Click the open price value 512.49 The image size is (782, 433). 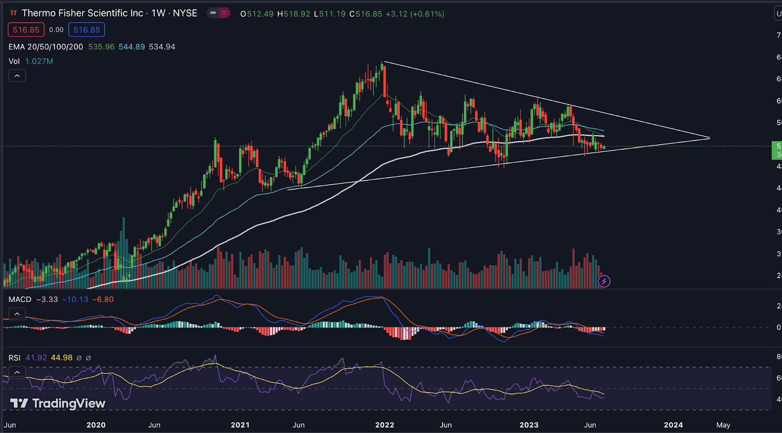(x=260, y=14)
